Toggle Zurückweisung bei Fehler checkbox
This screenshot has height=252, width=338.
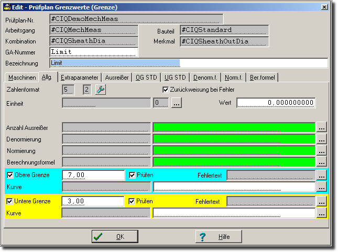[x=166, y=90]
